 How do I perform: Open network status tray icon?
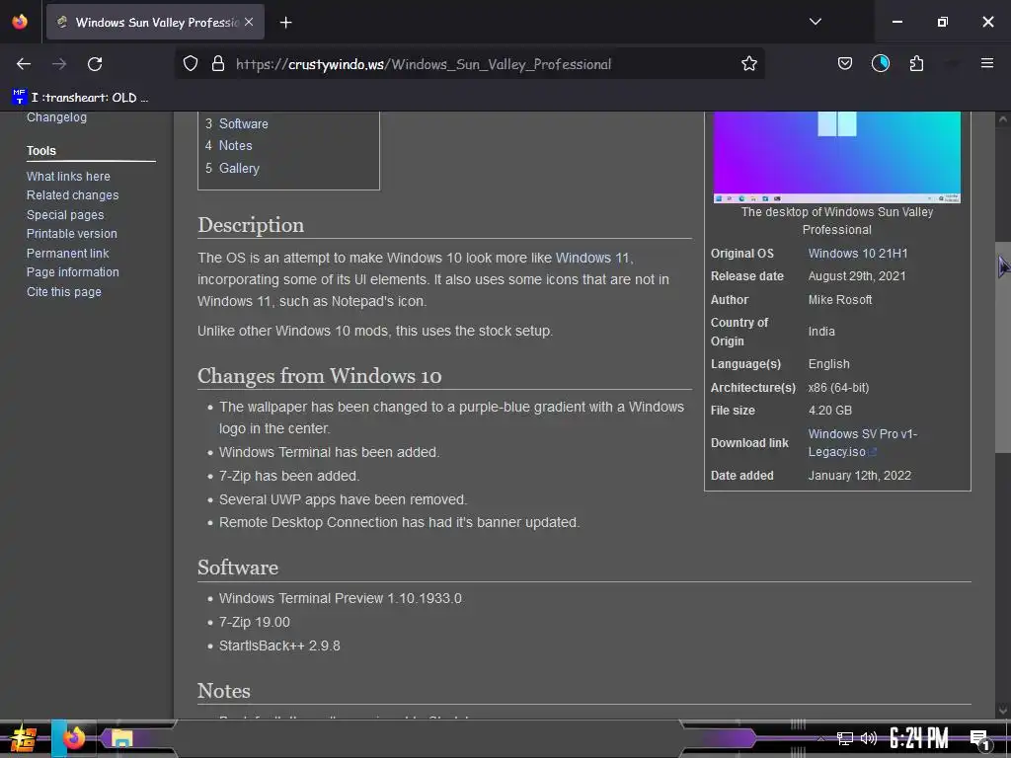(845, 738)
